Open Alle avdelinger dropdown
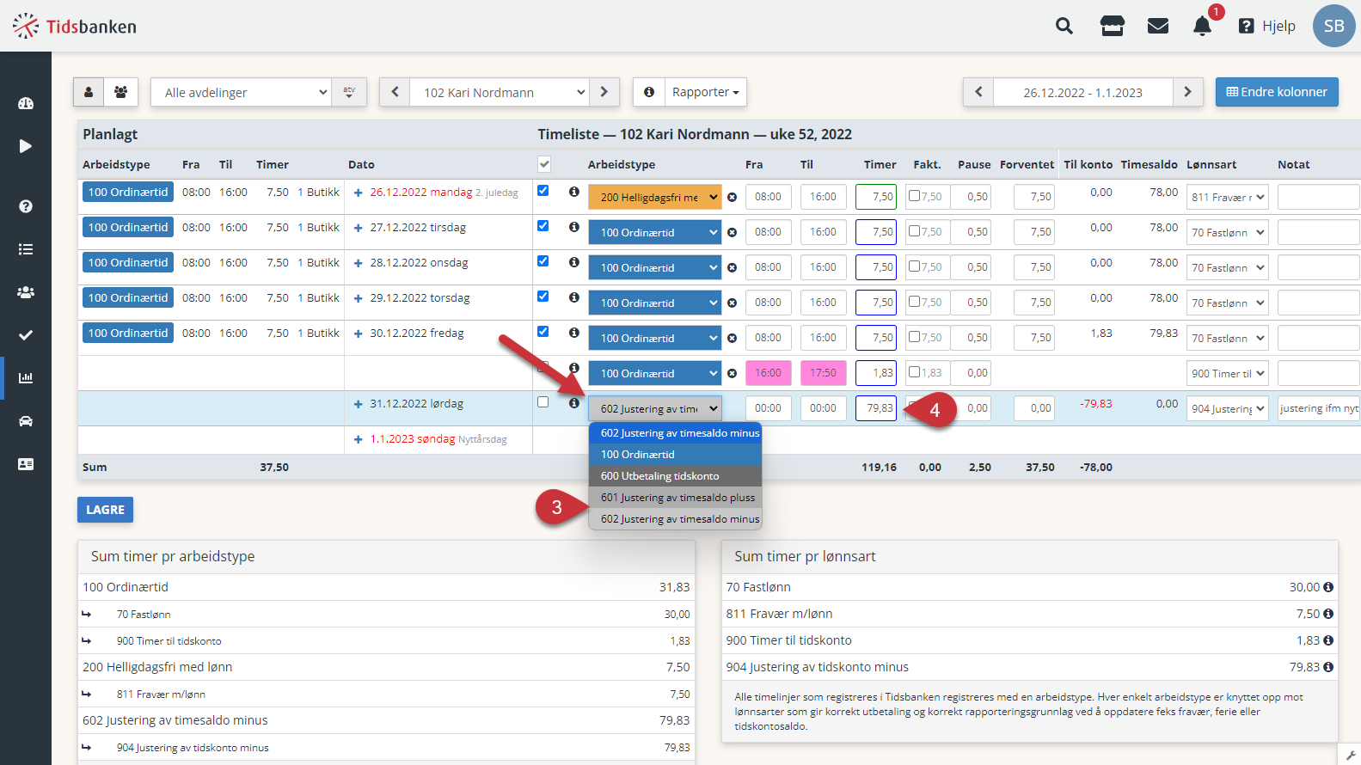1361x765 pixels. pos(241,92)
